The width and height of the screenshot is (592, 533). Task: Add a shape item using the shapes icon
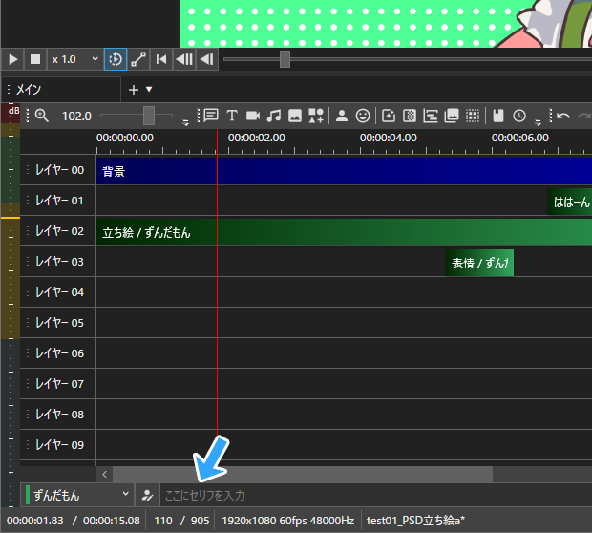(x=316, y=116)
